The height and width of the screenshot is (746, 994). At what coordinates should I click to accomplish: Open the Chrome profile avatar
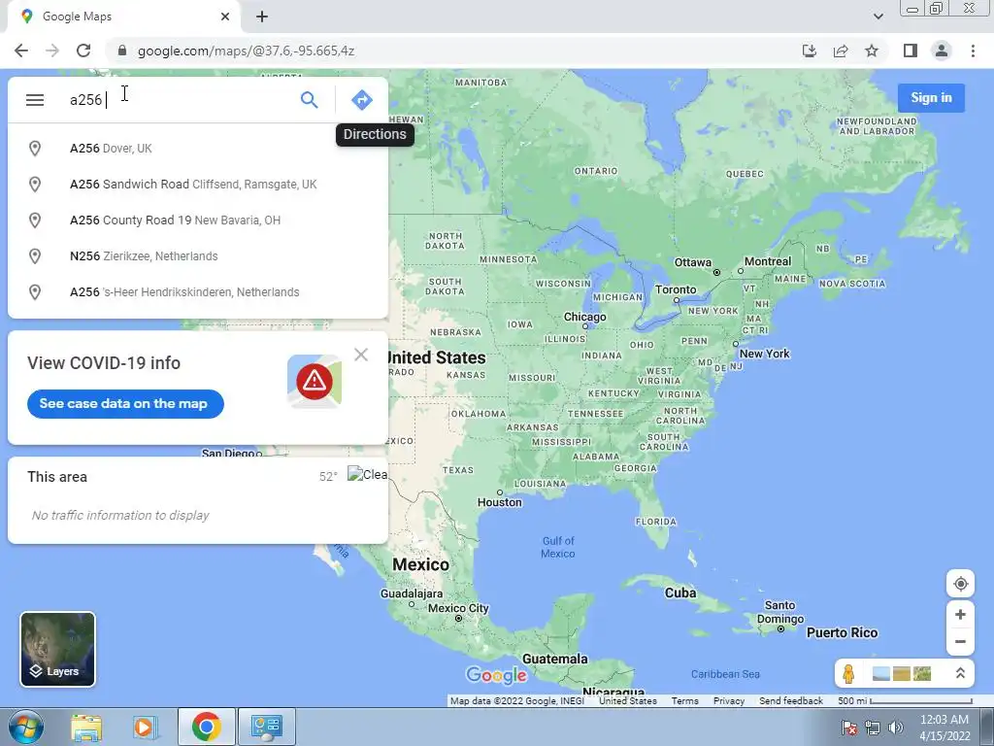point(942,51)
